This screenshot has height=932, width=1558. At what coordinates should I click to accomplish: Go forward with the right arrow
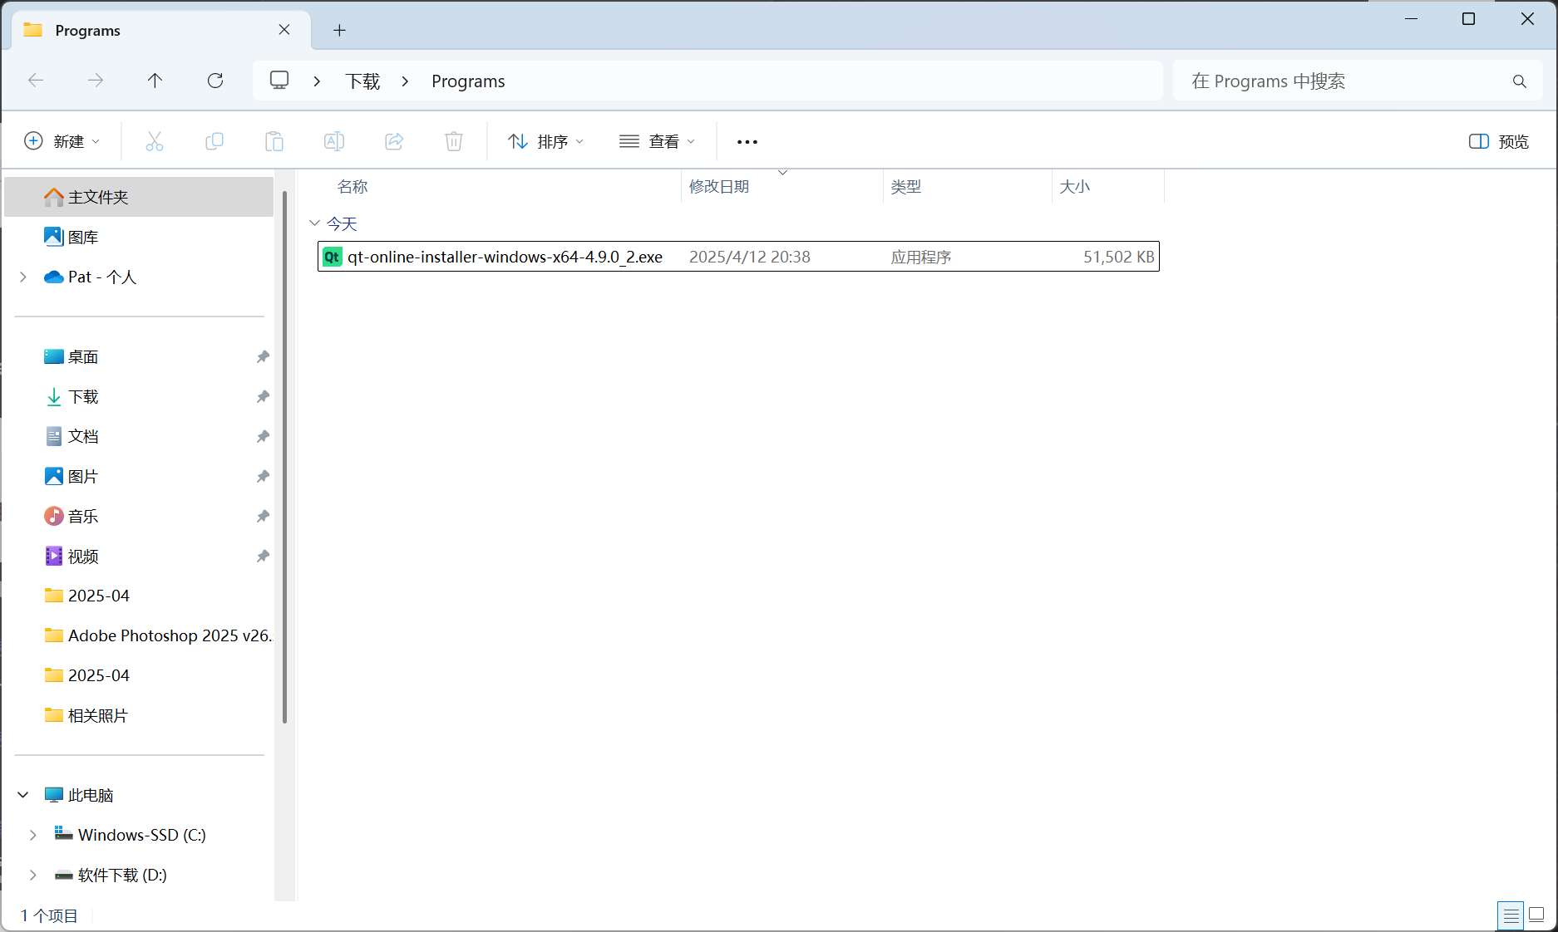pyautogui.click(x=96, y=81)
